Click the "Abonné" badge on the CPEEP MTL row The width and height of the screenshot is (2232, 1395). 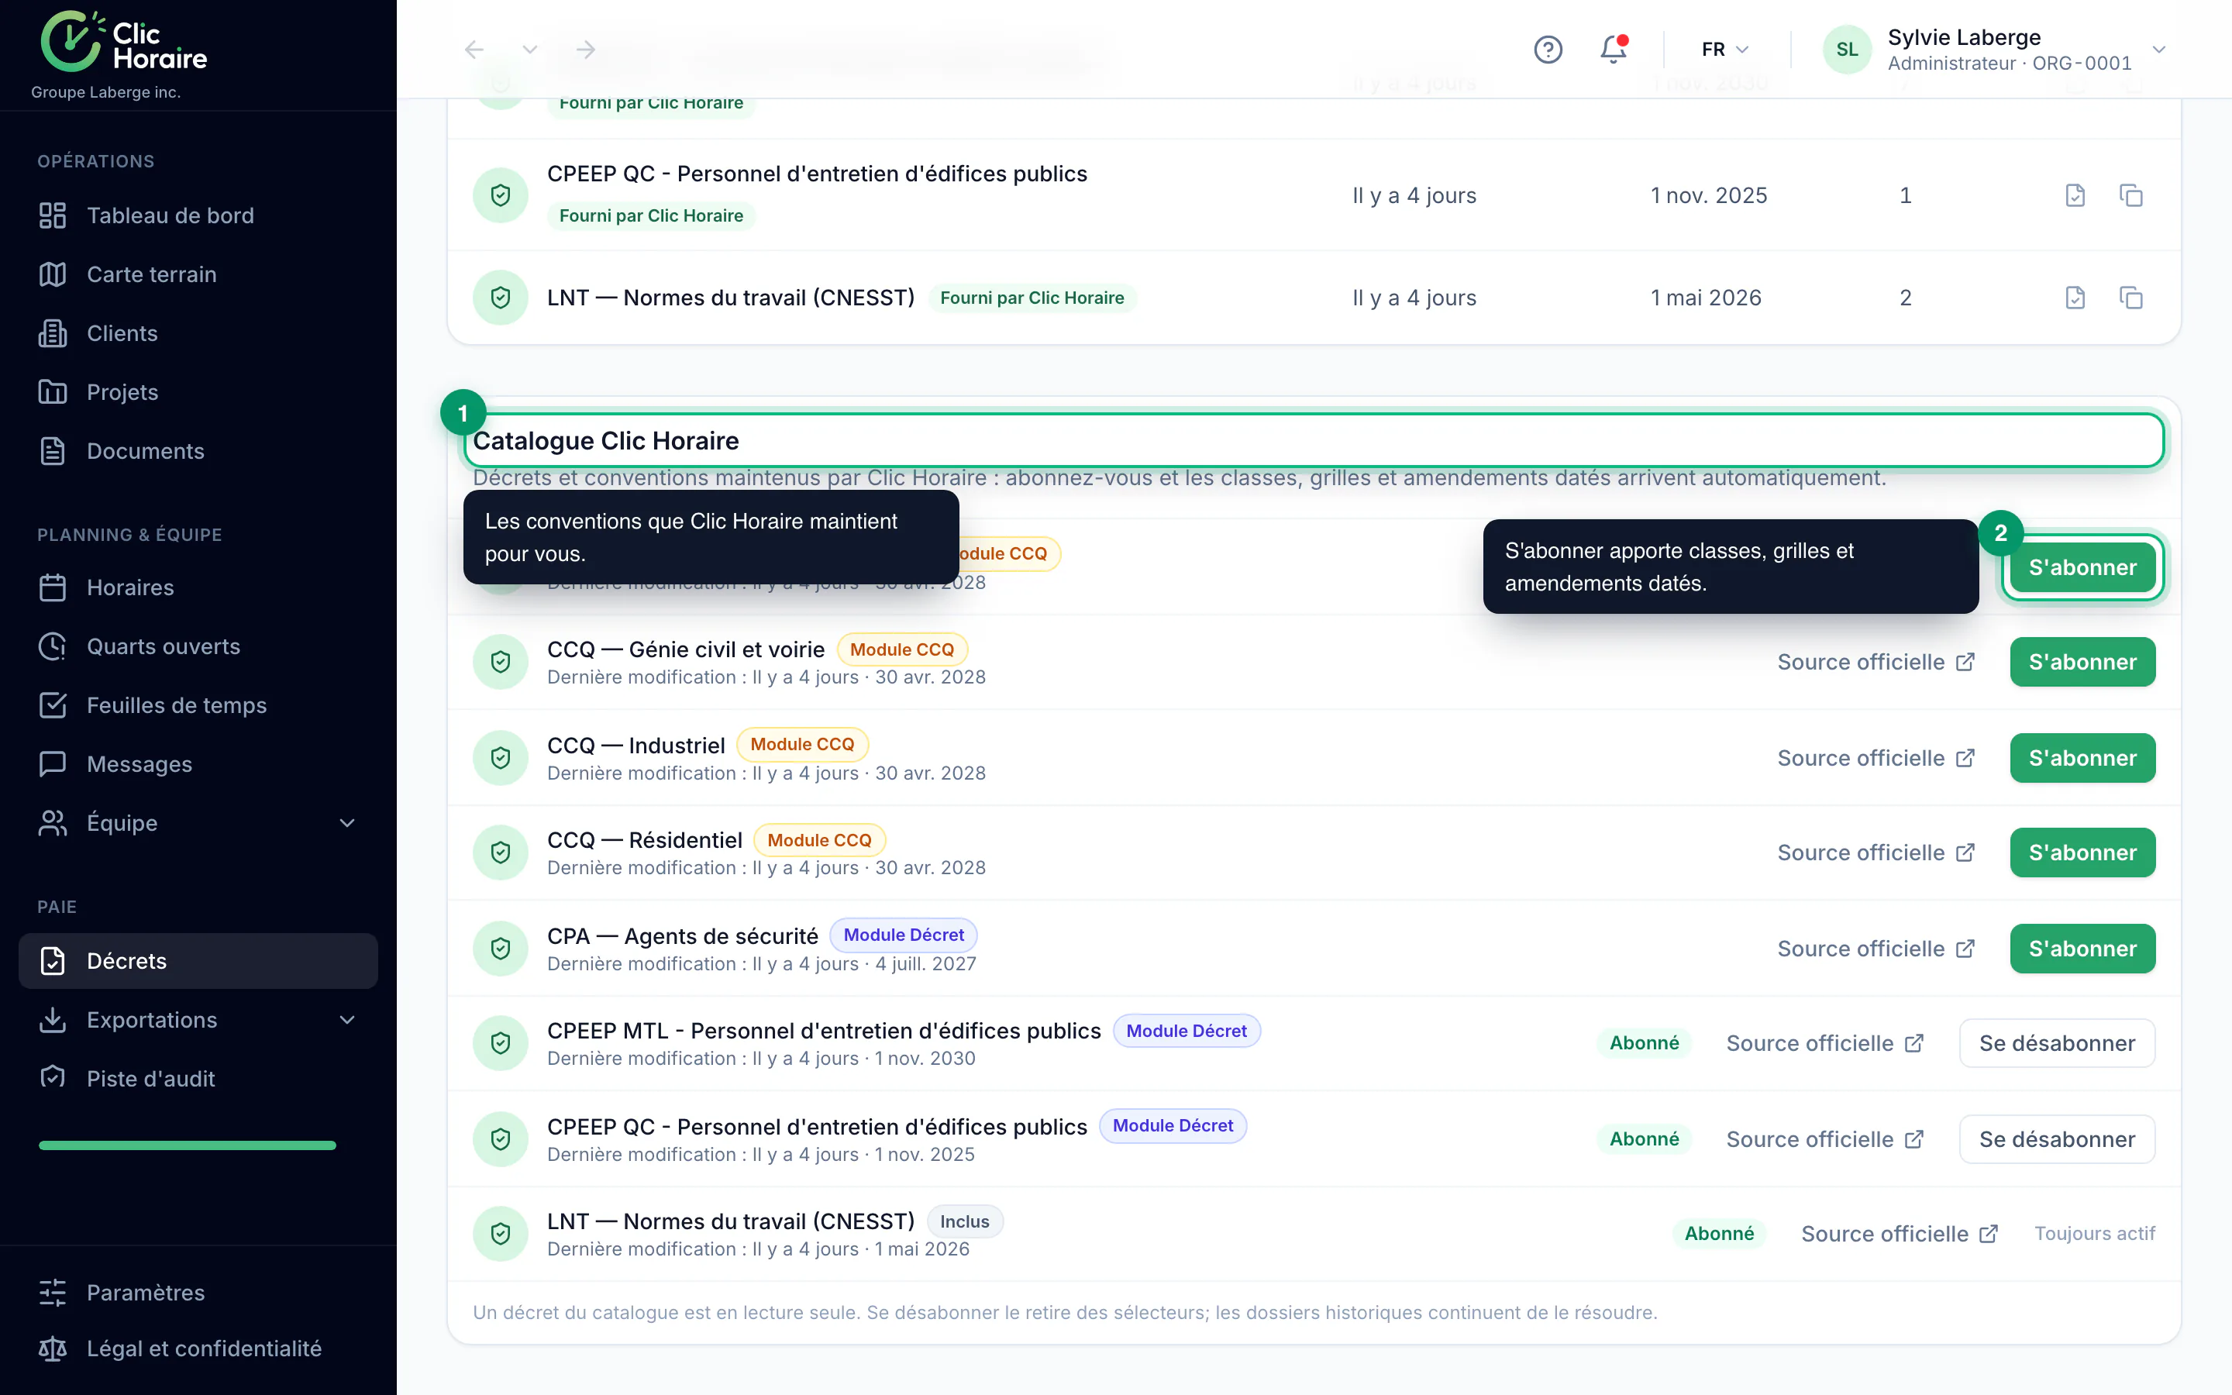click(x=1645, y=1043)
